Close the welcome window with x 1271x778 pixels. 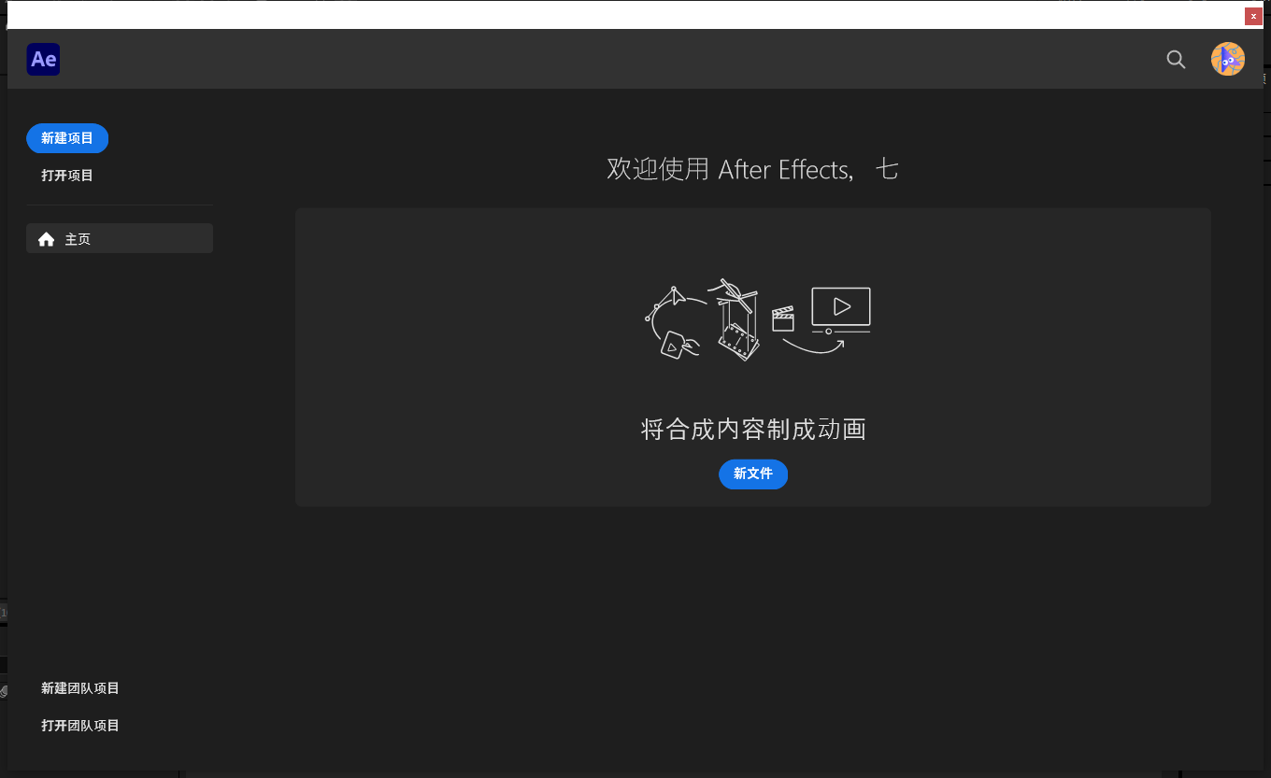click(1253, 16)
